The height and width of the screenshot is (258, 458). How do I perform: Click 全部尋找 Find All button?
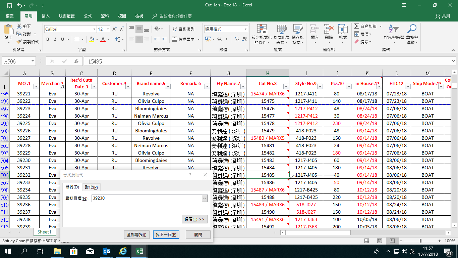click(136, 235)
